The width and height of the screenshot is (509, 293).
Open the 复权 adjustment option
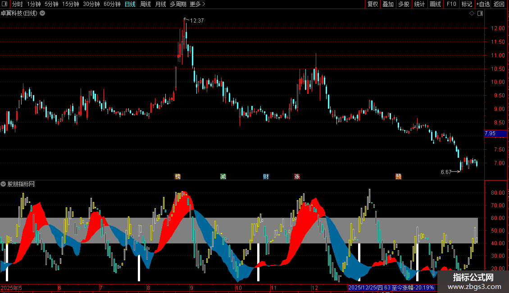click(373, 4)
